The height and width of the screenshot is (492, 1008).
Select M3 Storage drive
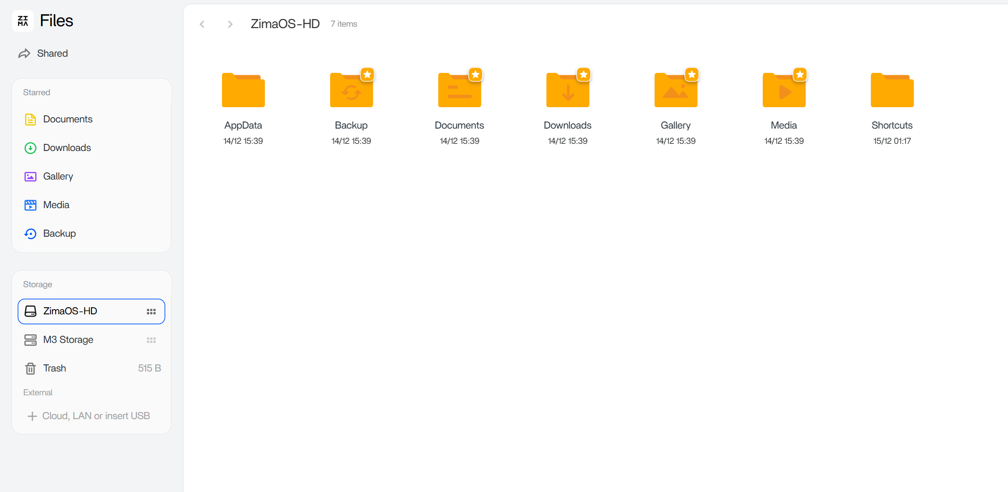point(68,340)
